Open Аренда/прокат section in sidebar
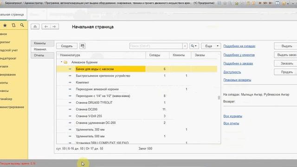Image resolution: width=297 pixels, height=167 pixels. point(8,58)
